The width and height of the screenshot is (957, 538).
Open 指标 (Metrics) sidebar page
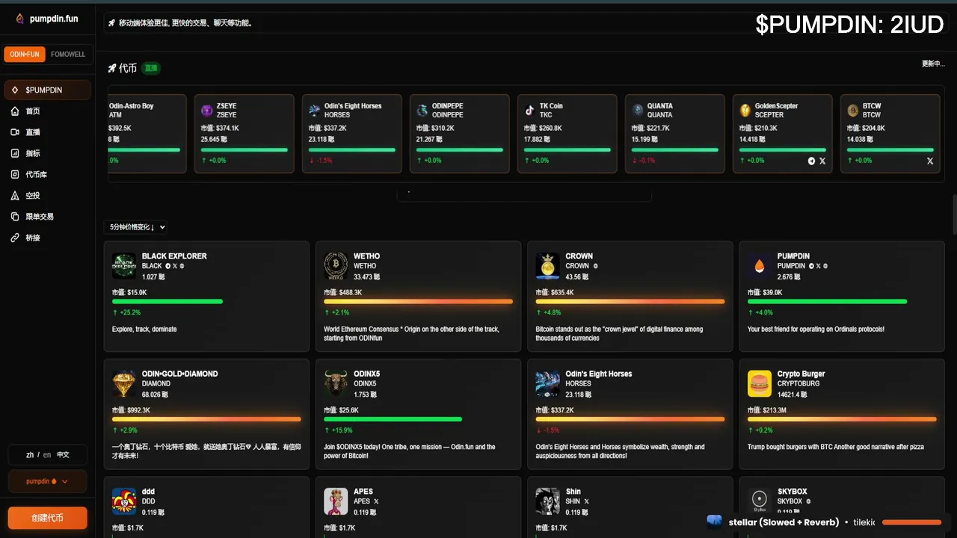(x=47, y=153)
